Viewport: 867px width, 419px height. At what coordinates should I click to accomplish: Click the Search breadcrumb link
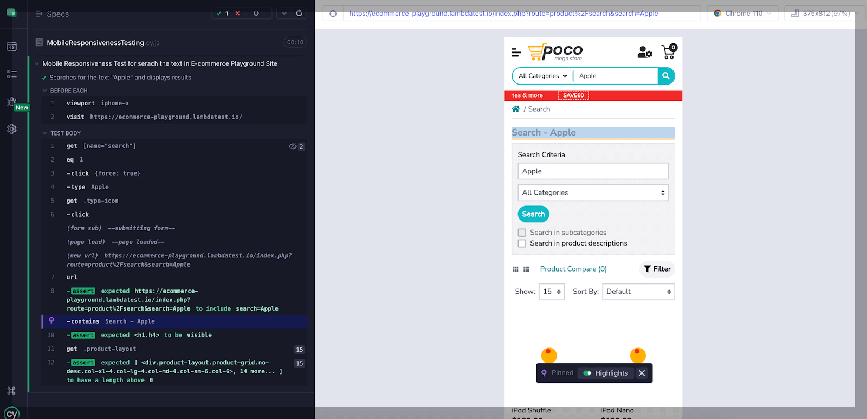tap(539, 109)
